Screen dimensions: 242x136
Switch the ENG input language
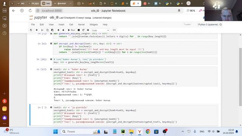point(202,131)
